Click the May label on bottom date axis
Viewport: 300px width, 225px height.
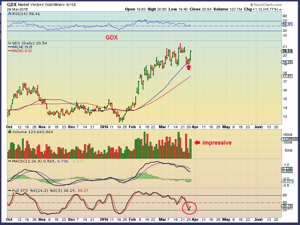click(226, 219)
